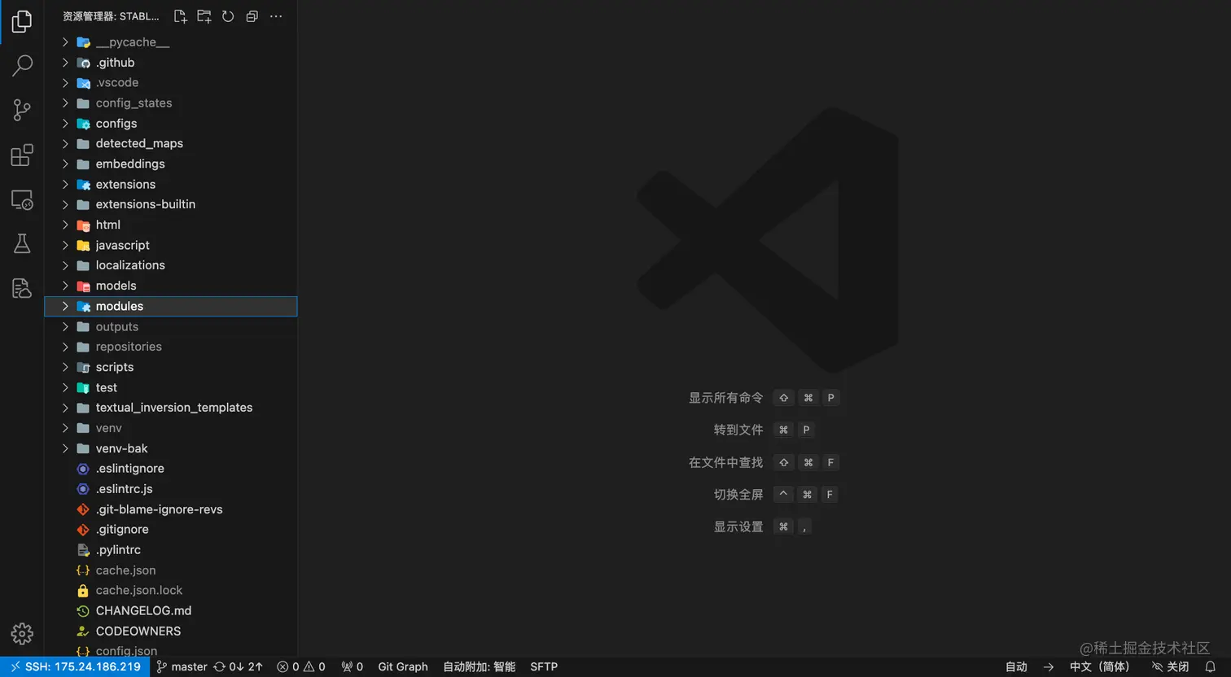
Task: Select the venv folder
Action: click(171, 428)
